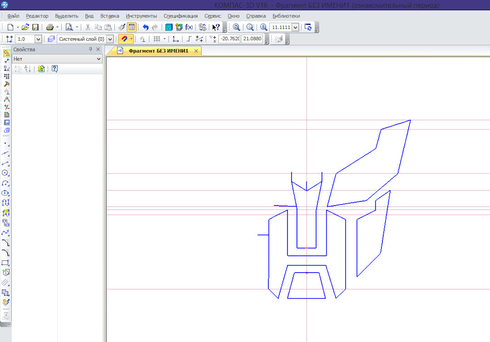Pin the Properties panel
The image size is (490, 342).
[91, 49]
